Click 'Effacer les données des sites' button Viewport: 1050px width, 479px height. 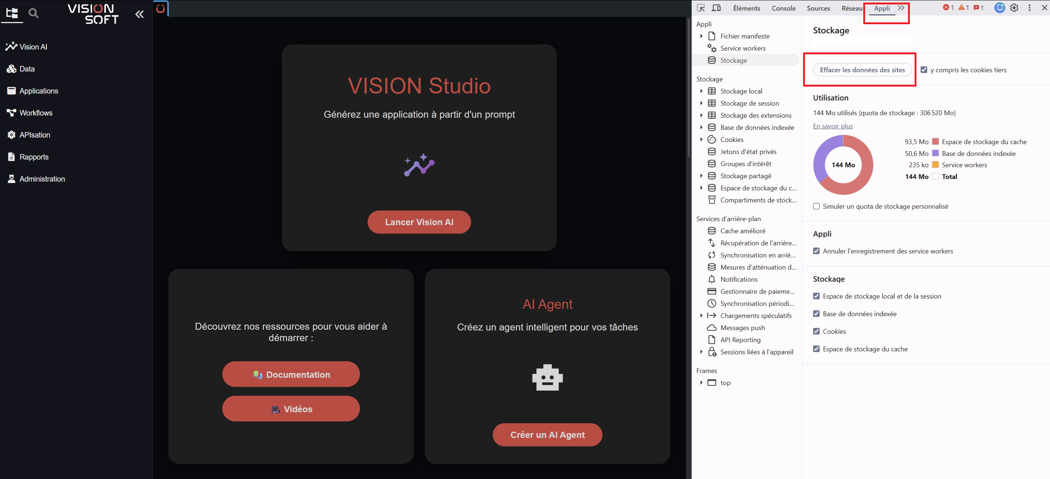862,70
